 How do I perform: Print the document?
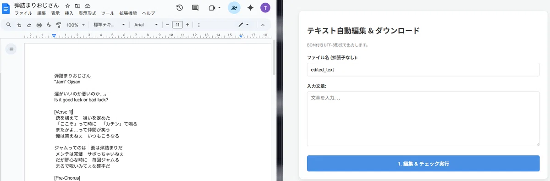[39, 25]
